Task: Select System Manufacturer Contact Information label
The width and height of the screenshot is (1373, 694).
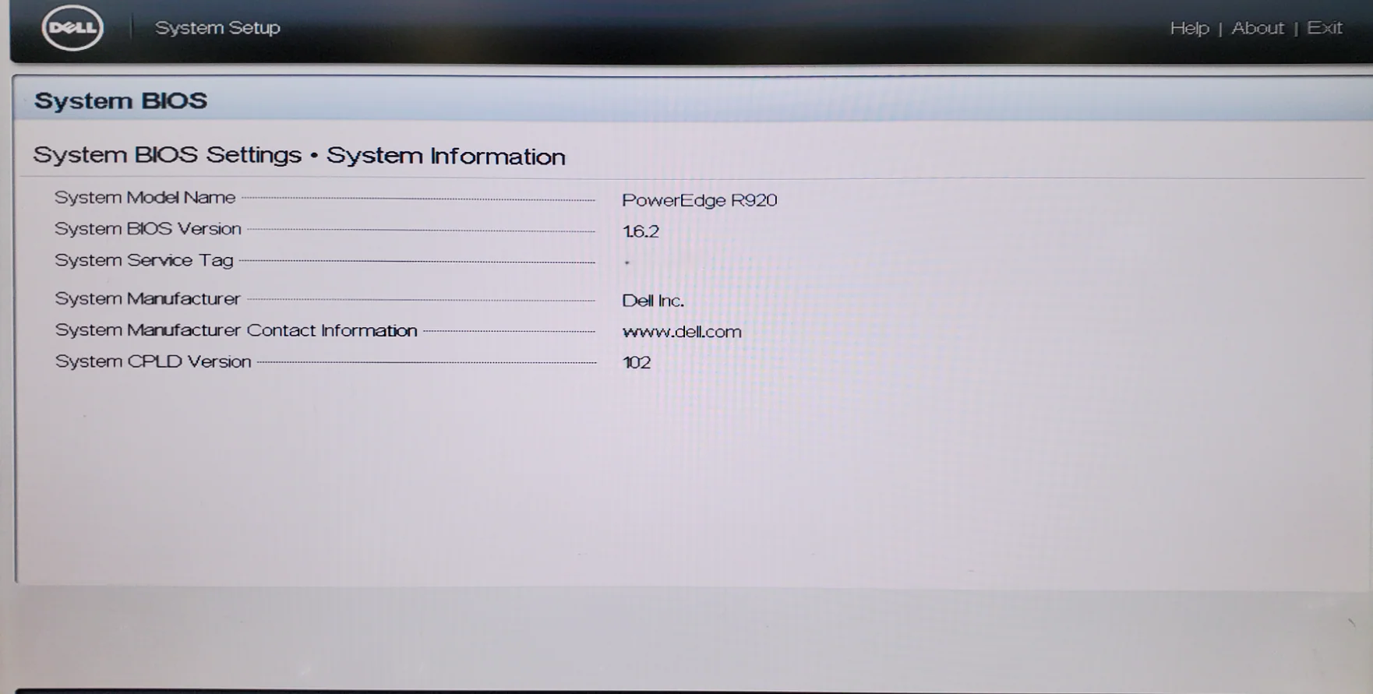Action: click(236, 330)
